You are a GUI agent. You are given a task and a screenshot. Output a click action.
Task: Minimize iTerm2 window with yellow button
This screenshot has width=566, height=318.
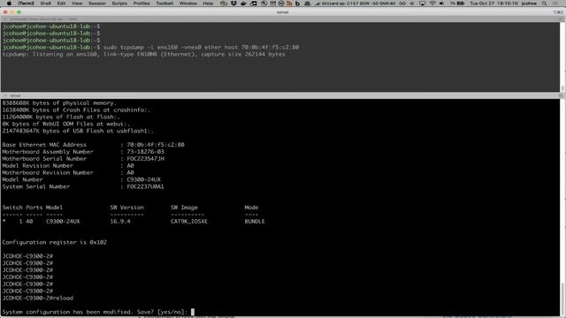(12, 11)
